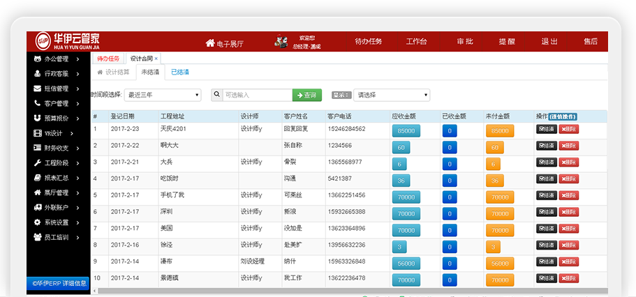Click 登记日期 column header
Screen dimensions: 636x297
click(x=122, y=116)
